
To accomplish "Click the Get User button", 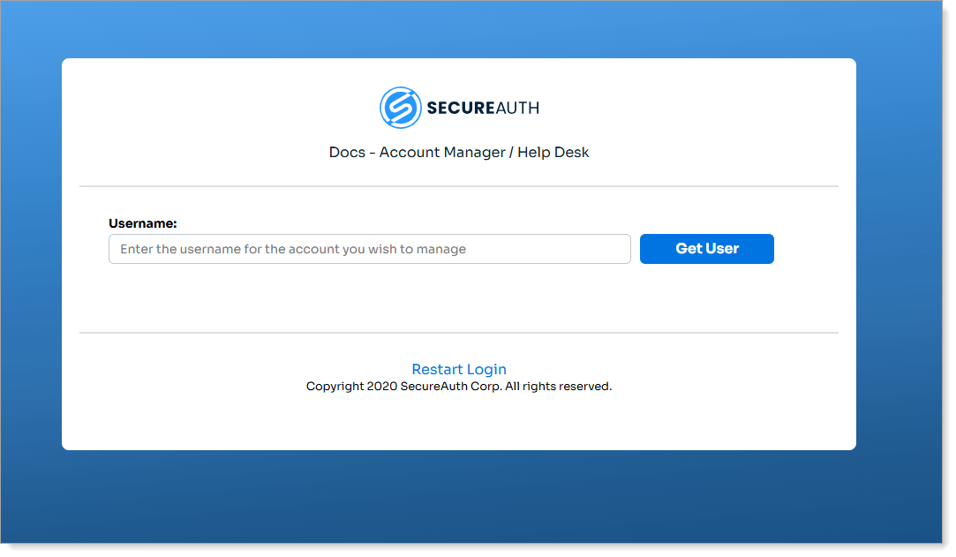I will click(706, 248).
